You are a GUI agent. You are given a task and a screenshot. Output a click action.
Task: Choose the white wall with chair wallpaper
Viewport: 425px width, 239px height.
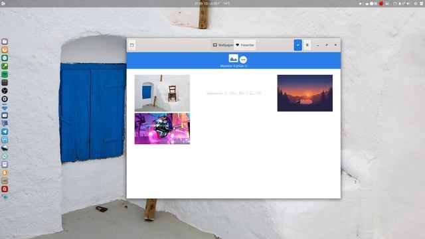coord(162,93)
